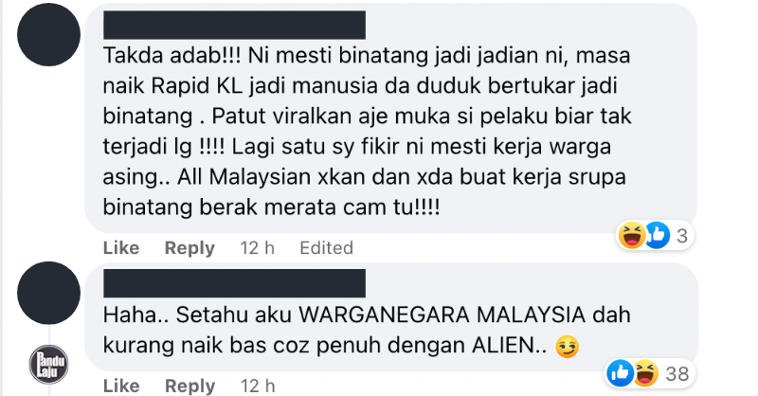The image size is (758, 396).
Task: Click the laughing reaction icon beside count 38
Action: [x=646, y=373]
